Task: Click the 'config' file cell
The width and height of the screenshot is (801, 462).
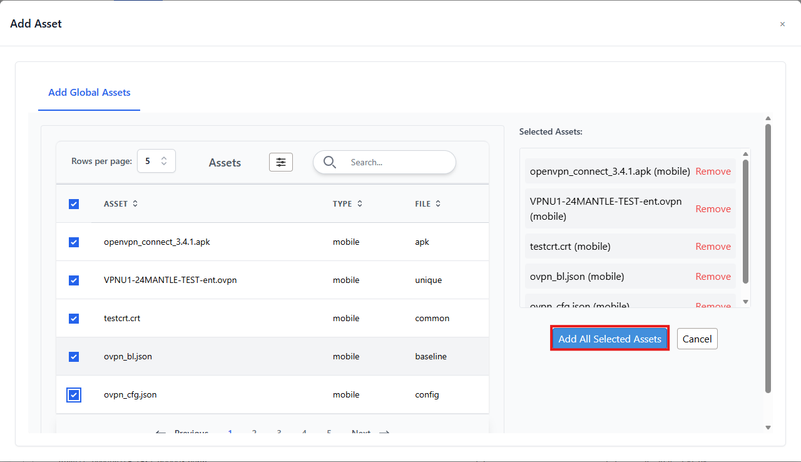Action: click(x=427, y=395)
